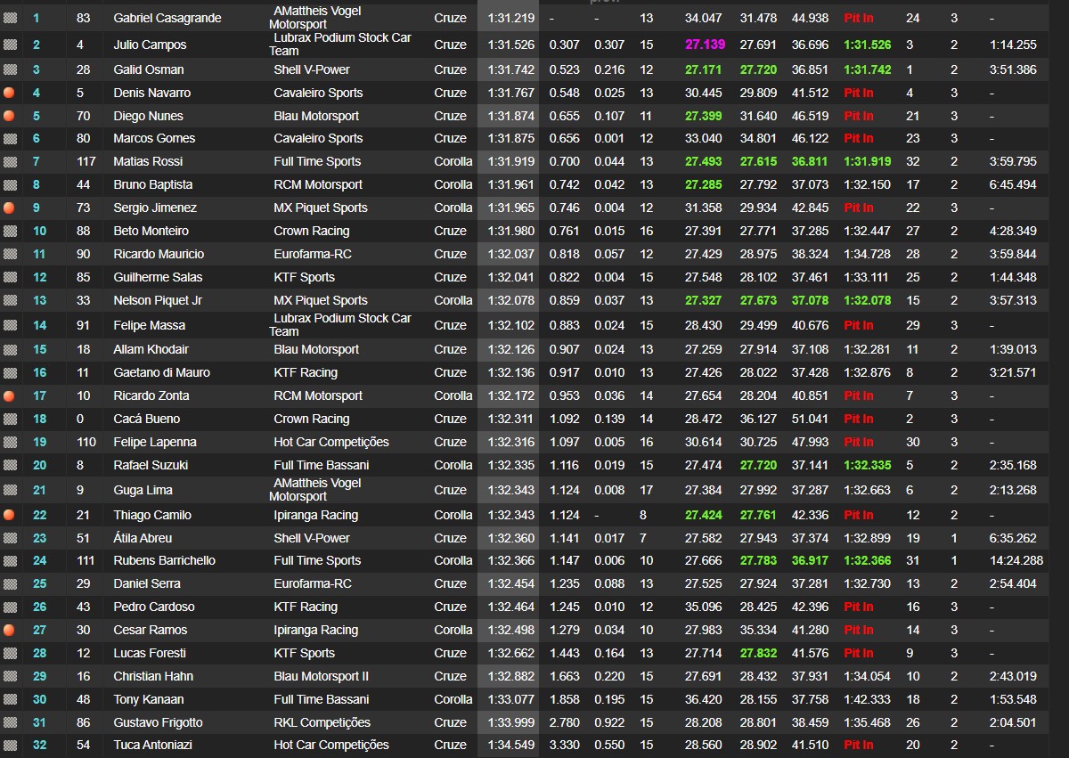Select driver name Gabriel Casagrande
1069x758 pixels.
[x=167, y=18]
